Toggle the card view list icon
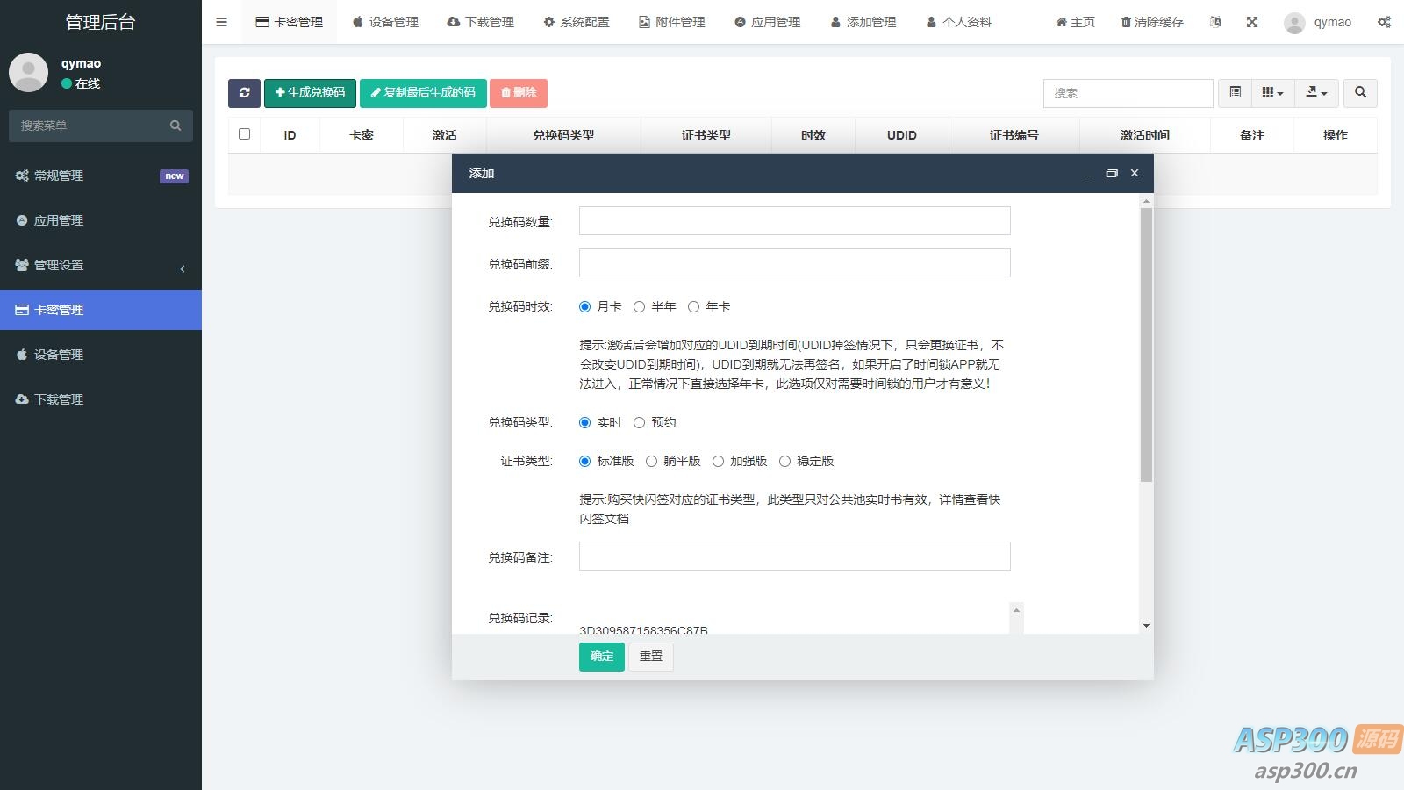The height and width of the screenshot is (790, 1404). pyautogui.click(x=1235, y=93)
